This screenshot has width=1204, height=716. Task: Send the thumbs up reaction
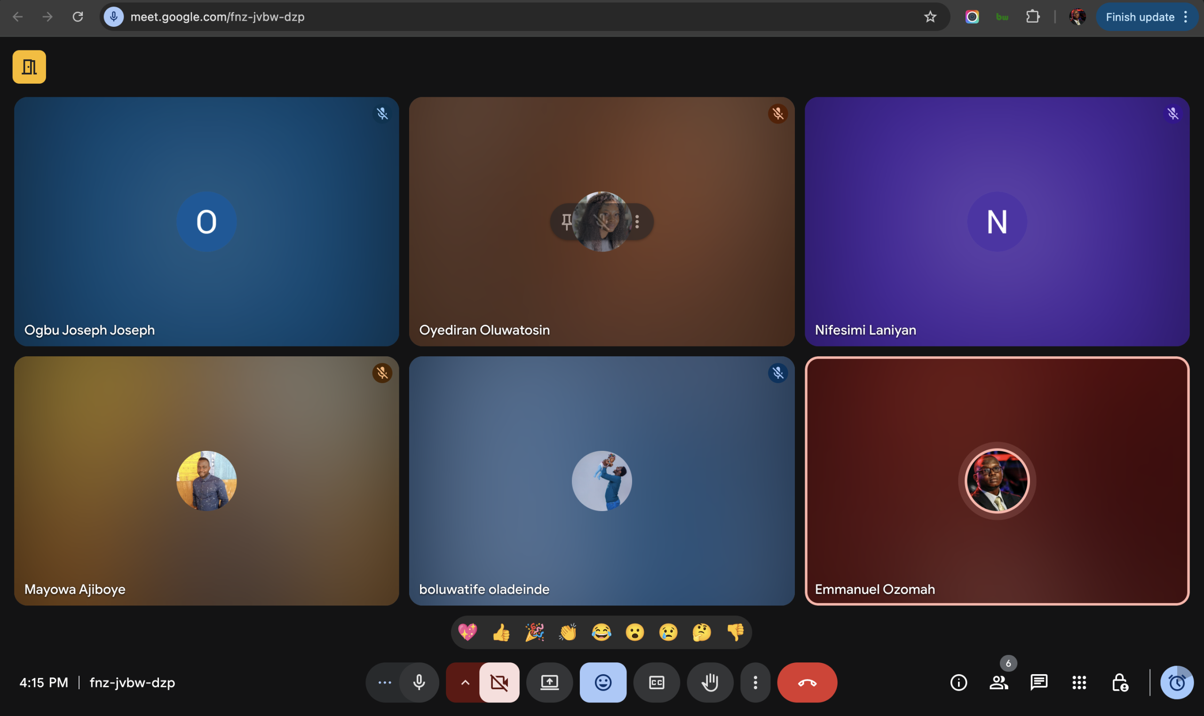(501, 632)
